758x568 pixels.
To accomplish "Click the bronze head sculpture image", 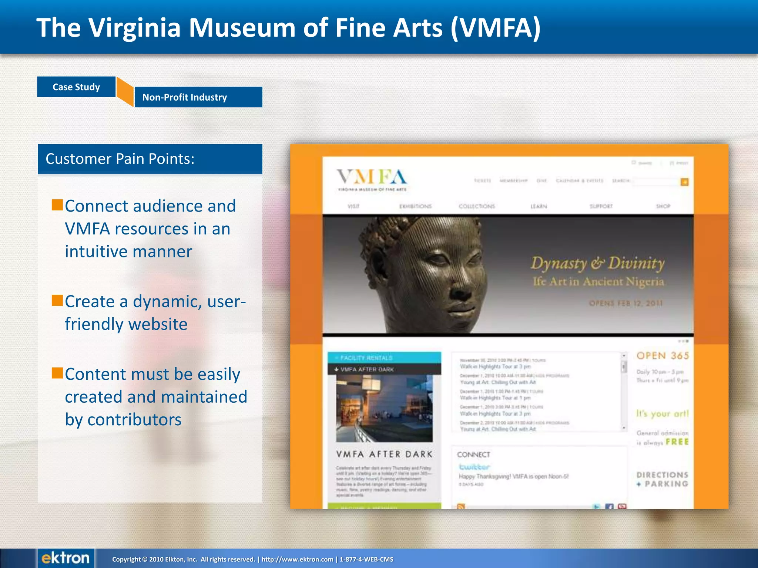I will click(x=424, y=275).
